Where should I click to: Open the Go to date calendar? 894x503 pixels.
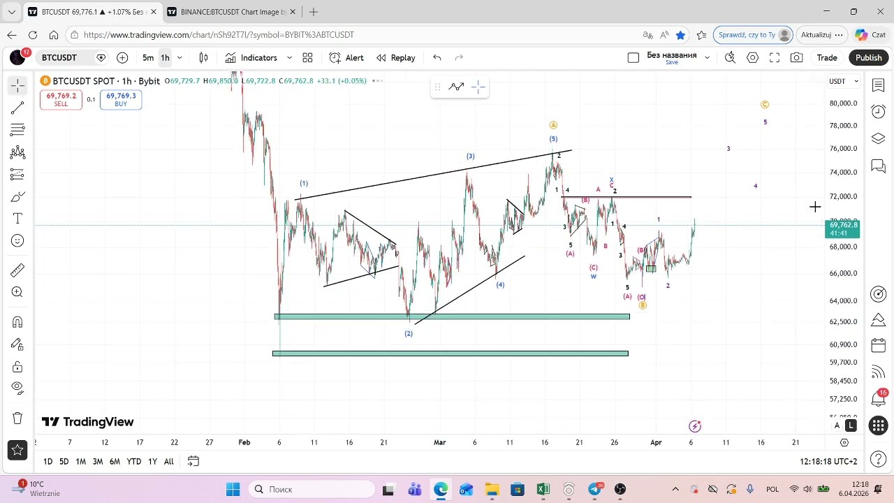pos(193,461)
